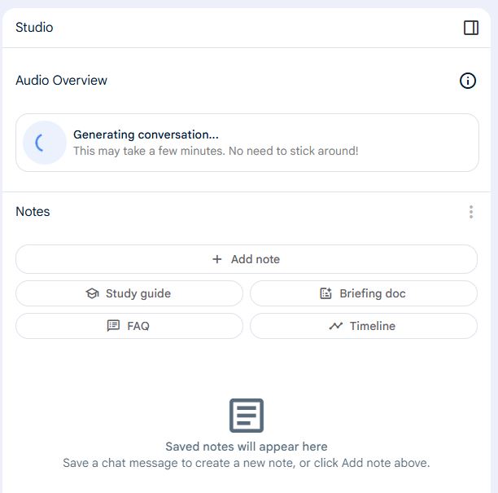Click the Audio Overview section heading

pos(61,81)
